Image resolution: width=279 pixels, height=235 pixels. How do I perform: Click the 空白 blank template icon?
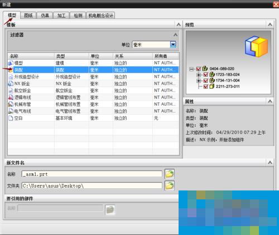11,118
